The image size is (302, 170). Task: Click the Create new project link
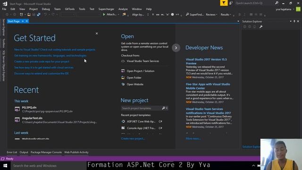pos(133,138)
